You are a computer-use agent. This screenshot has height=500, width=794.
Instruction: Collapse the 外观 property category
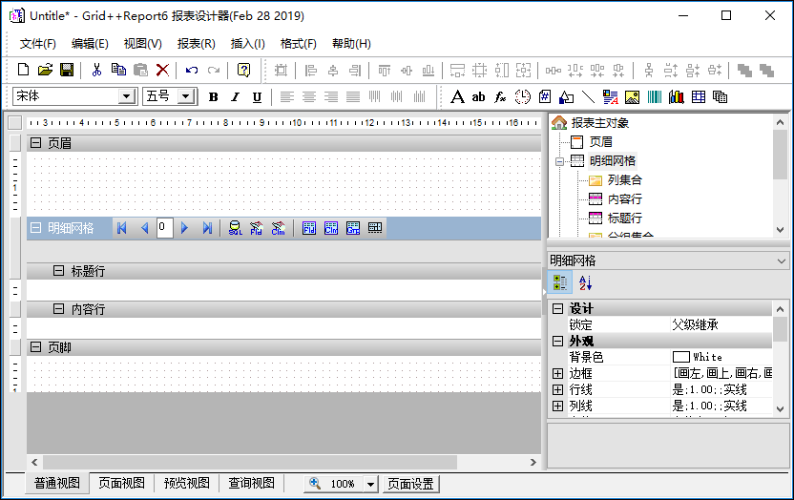[x=557, y=341]
